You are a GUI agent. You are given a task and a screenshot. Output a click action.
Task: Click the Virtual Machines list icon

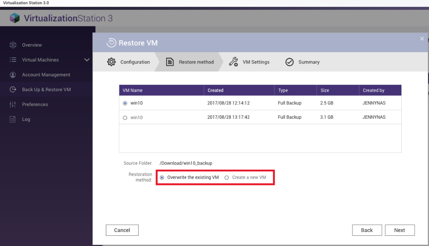point(13,60)
